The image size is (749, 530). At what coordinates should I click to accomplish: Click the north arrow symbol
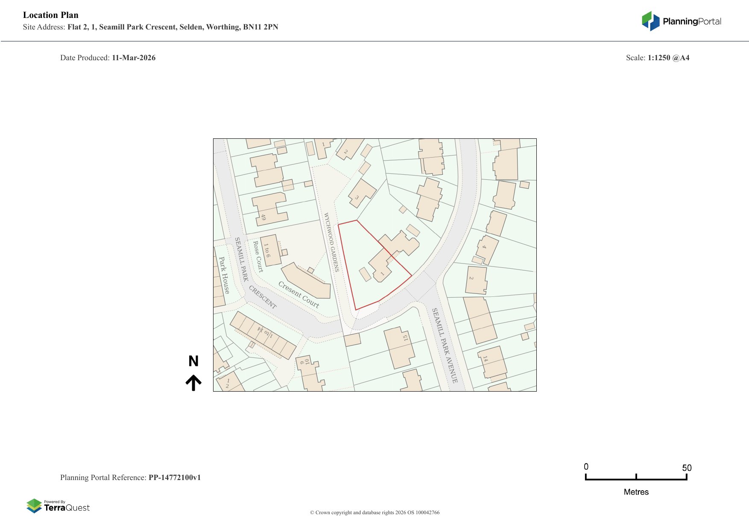tap(193, 383)
